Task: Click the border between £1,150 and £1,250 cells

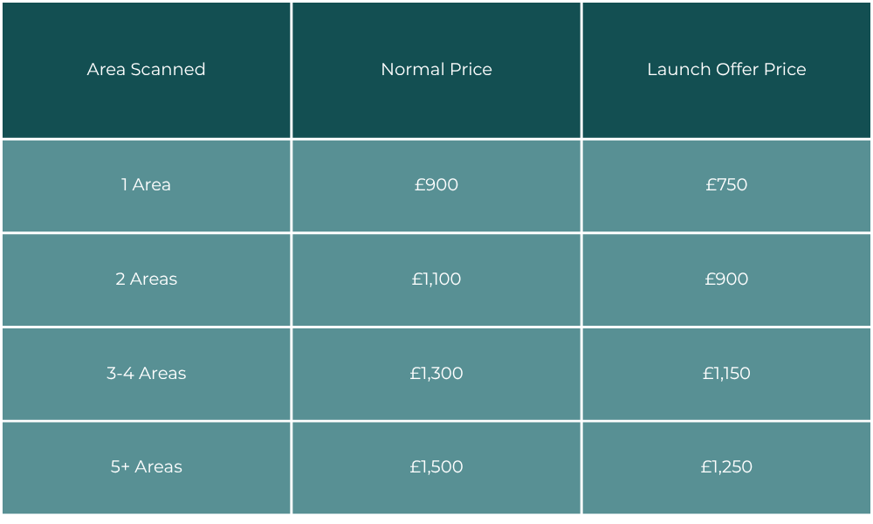Action: tap(726, 422)
